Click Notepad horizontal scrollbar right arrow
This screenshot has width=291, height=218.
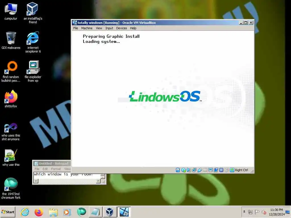point(98,181)
